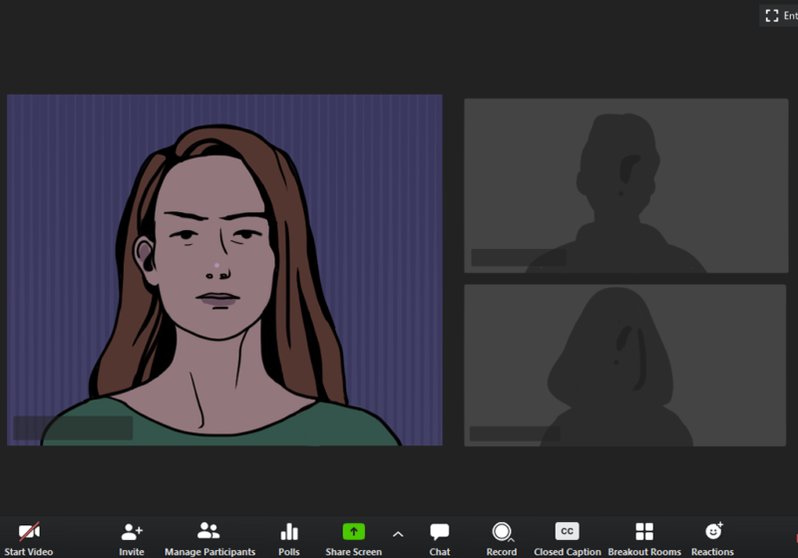Click name label on lower right tile
The width and height of the screenshot is (798, 558).
coord(516,433)
